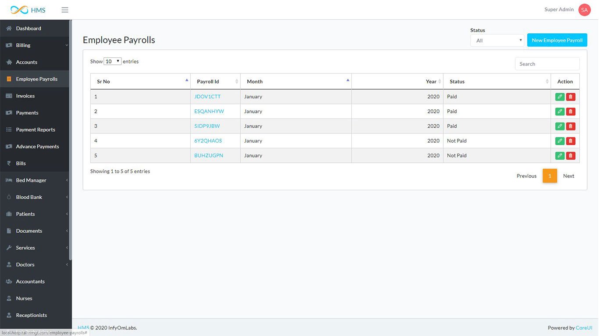Screen dimensions: 599x336
Task: Toggle sorting on the Year column
Action: [397, 81]
